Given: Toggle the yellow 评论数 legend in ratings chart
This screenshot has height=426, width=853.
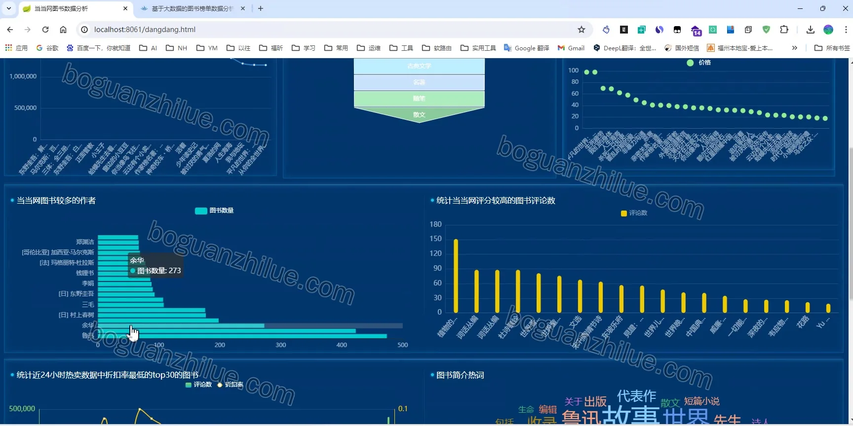Looking at the screenshot, I should click(634, 213).
